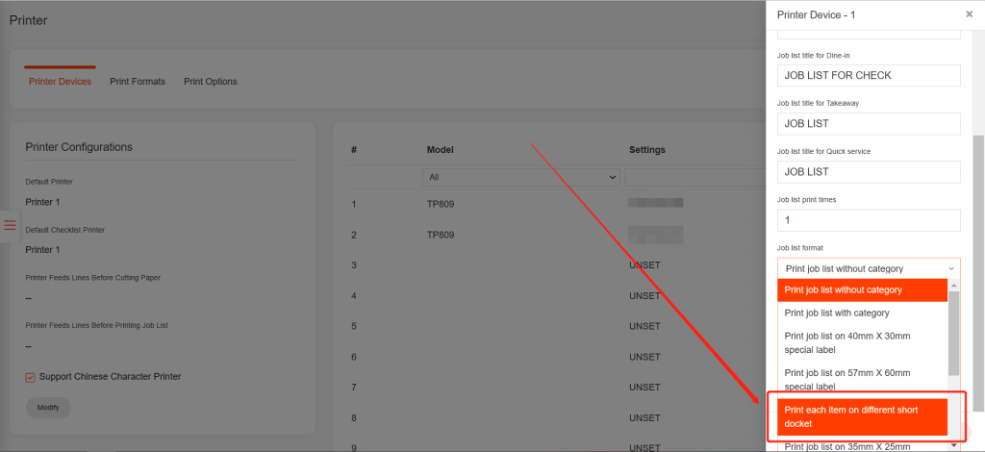The image size is (985, 452).
Task: Edit the Job list title for Dine-in field
Action: click(x=869, y=75)
